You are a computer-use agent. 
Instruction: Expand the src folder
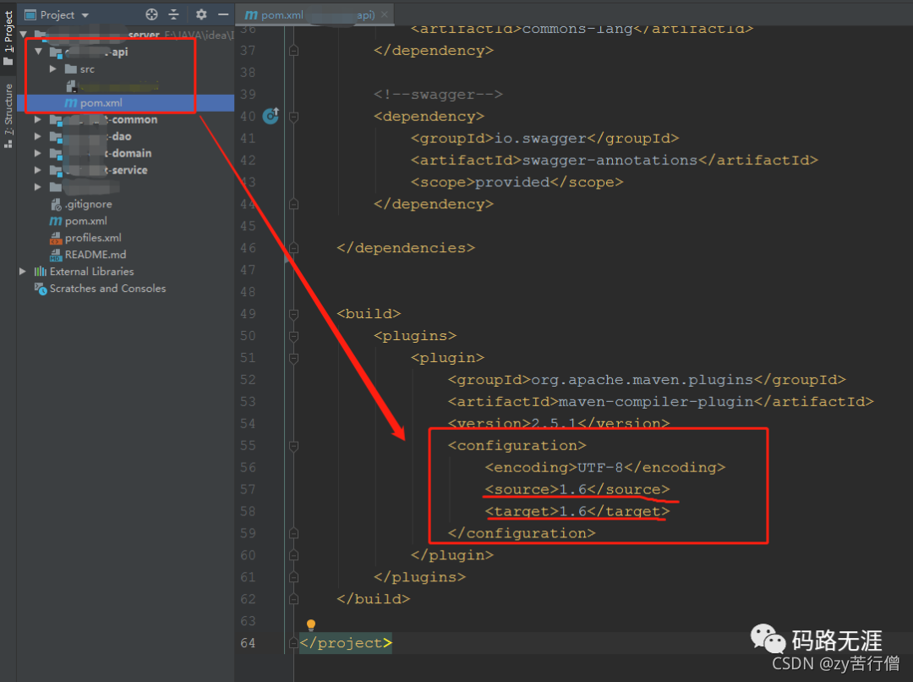coord(53,69)
